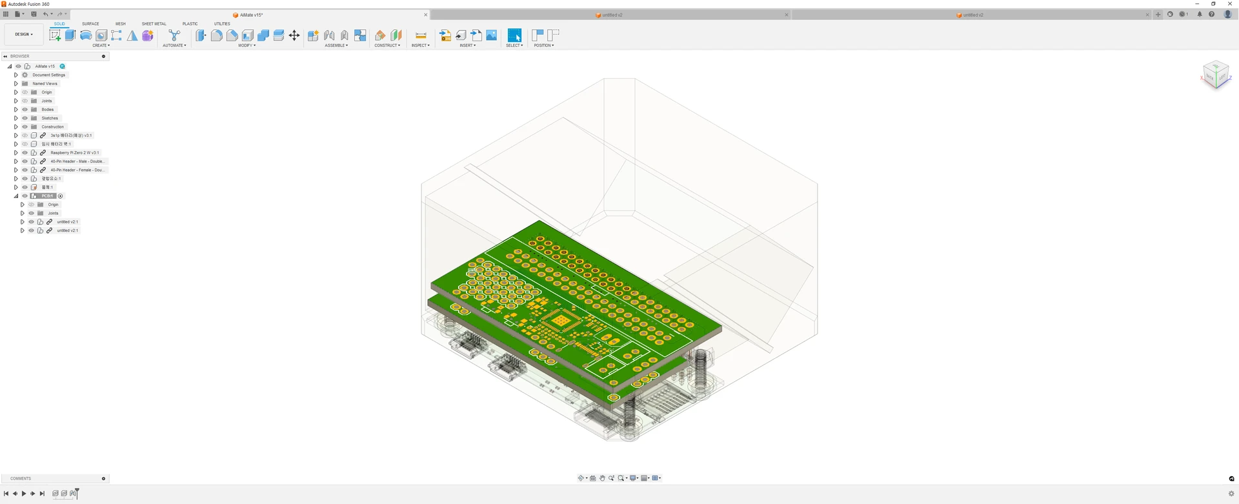Switch to the Sheet Metal tab
The width and height of the screenshot is (1239, 504).
(x=154, y=24)
